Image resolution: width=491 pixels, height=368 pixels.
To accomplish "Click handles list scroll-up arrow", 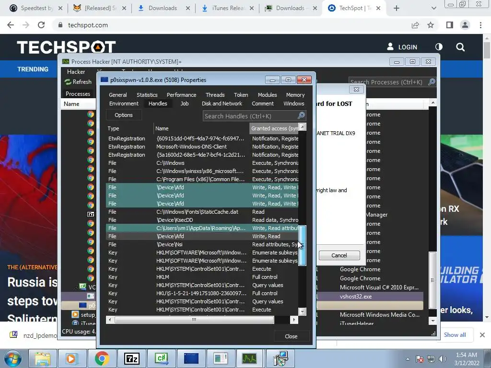I will click(302, 126).
